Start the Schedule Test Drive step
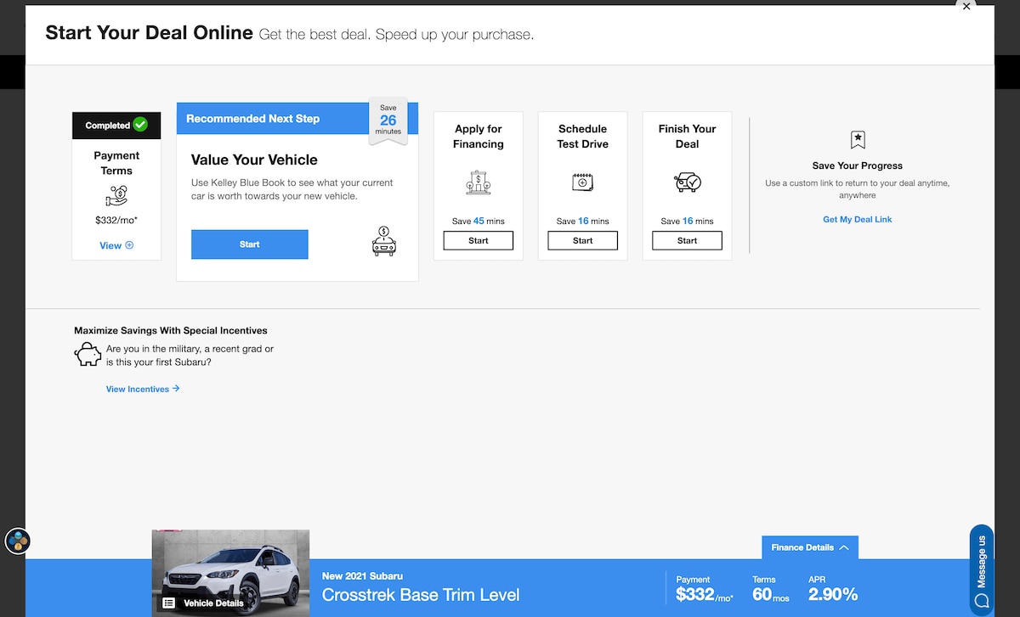 click(x=582, y=240)
